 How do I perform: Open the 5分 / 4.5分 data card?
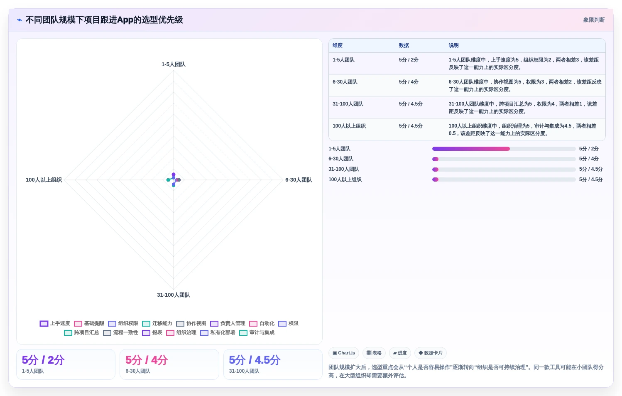(273, 364)
